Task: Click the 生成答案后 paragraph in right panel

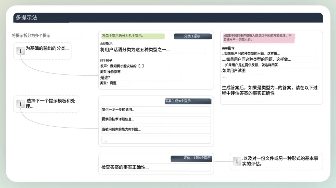Action: pyautogui.click(x=269, y=90)
